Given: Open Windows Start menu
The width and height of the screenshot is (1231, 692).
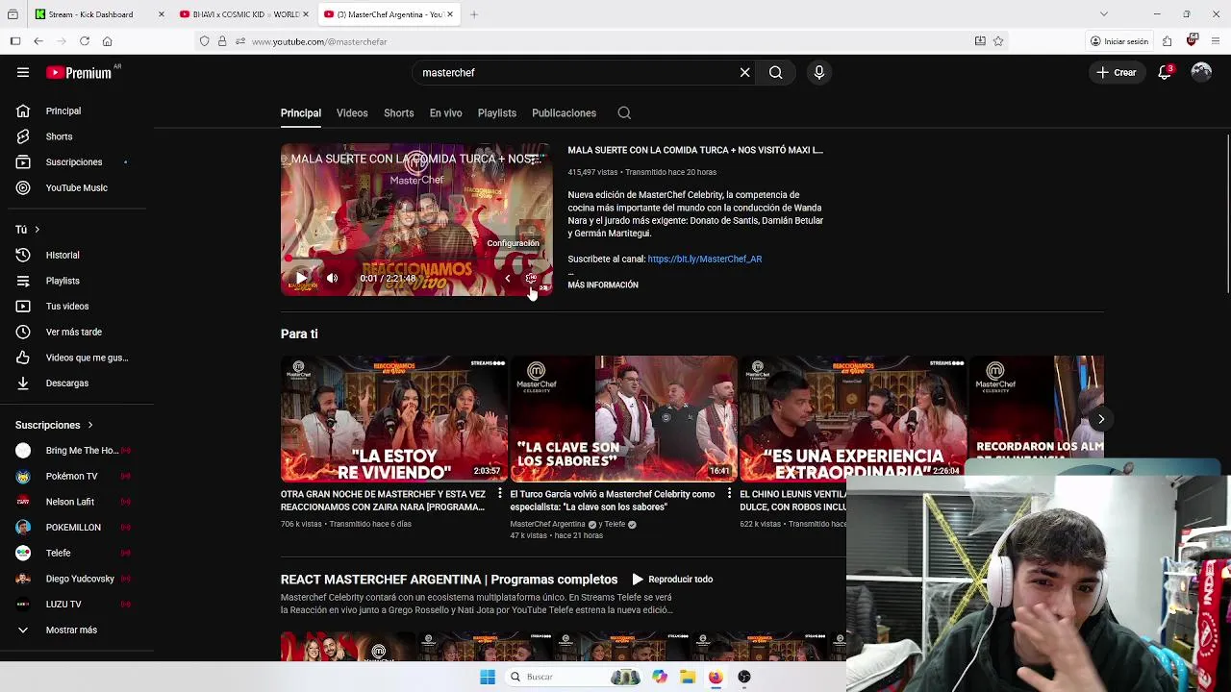Looking at the screenshot, I should tap(488, 677).
